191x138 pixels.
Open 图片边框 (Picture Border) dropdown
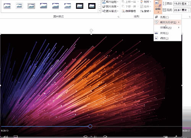pyautogui.click(x=110, y=2)
